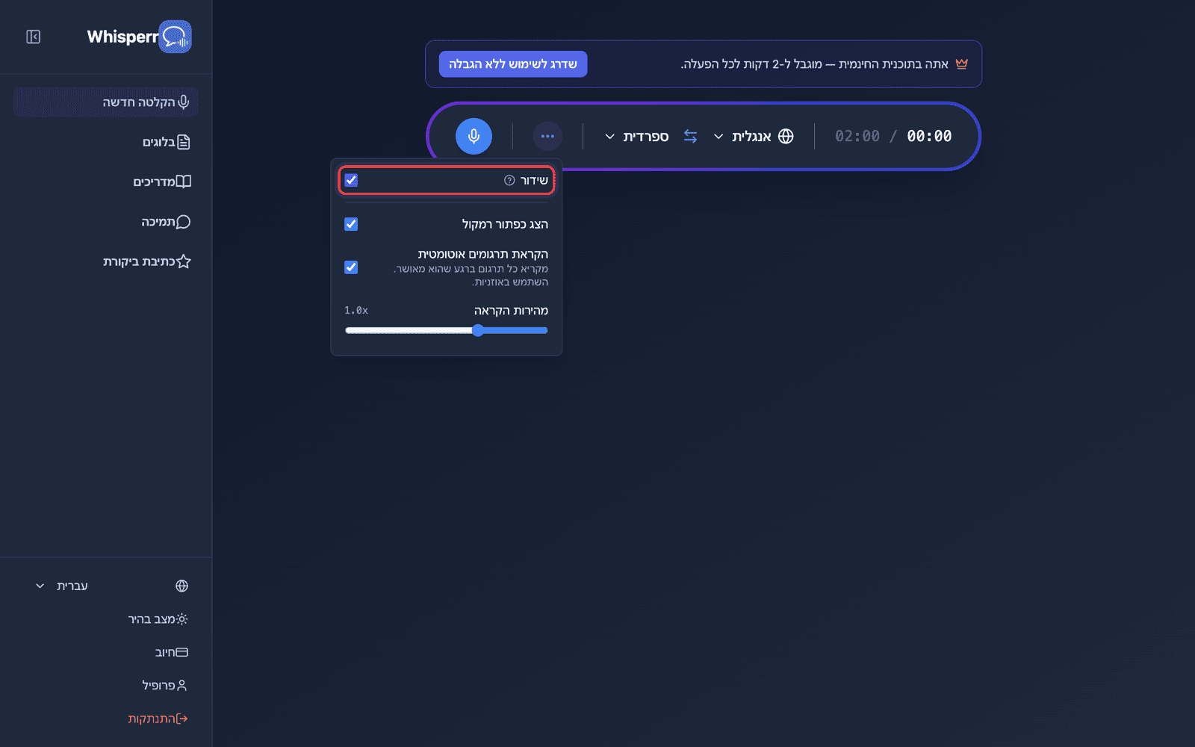Screen dimensions: 1195x747
Task: Select תמיכה in the sidebar
Action: tap(106, 222)
